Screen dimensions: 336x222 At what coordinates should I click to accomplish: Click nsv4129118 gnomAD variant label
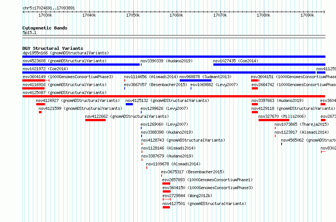[293, 108]
